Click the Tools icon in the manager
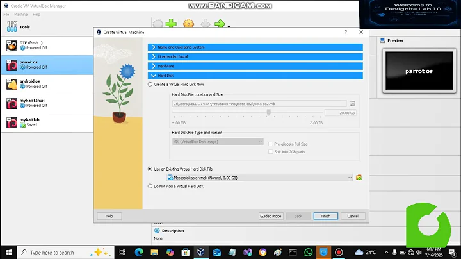 12,27
